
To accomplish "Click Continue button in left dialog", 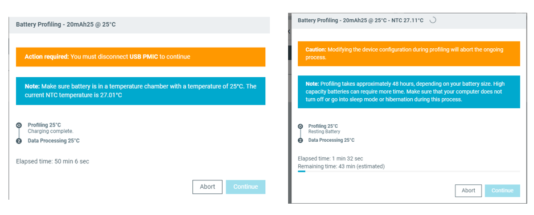I will [245, 187].
